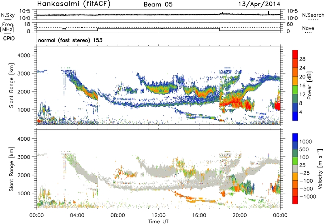324x224 pixels.
Task: Click the "16:00" time tick label
Action: [199, 216]
